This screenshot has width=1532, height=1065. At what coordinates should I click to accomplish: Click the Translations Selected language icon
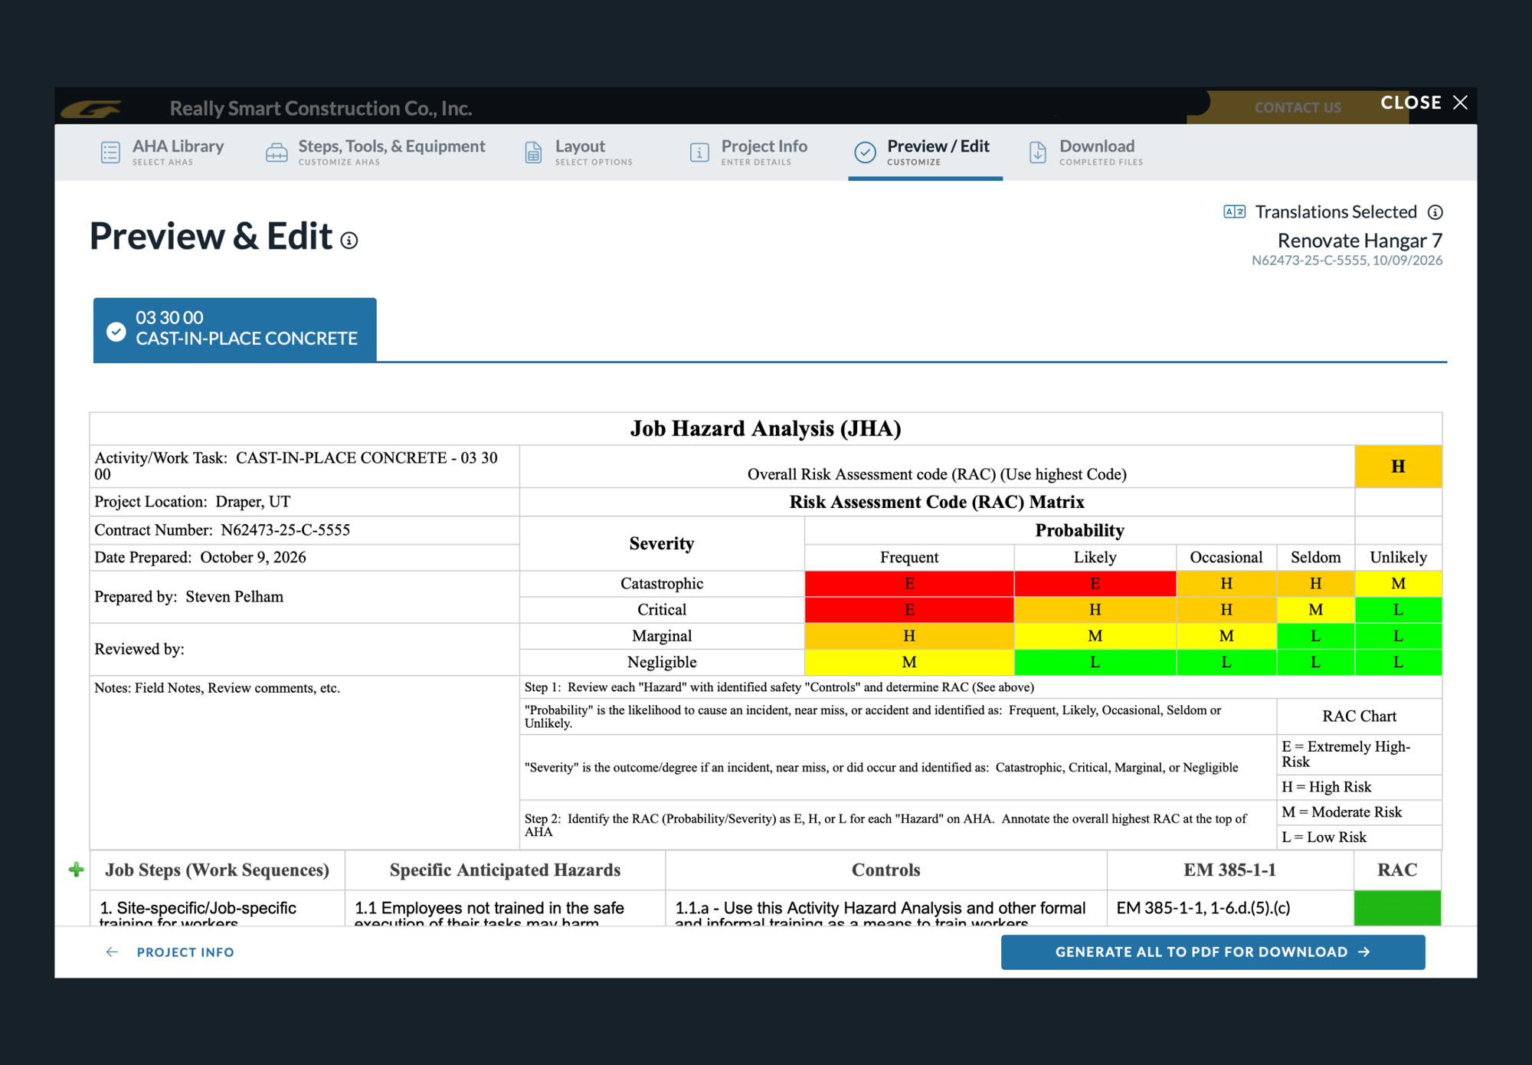pyautogui.click(x=1234, y=211)
